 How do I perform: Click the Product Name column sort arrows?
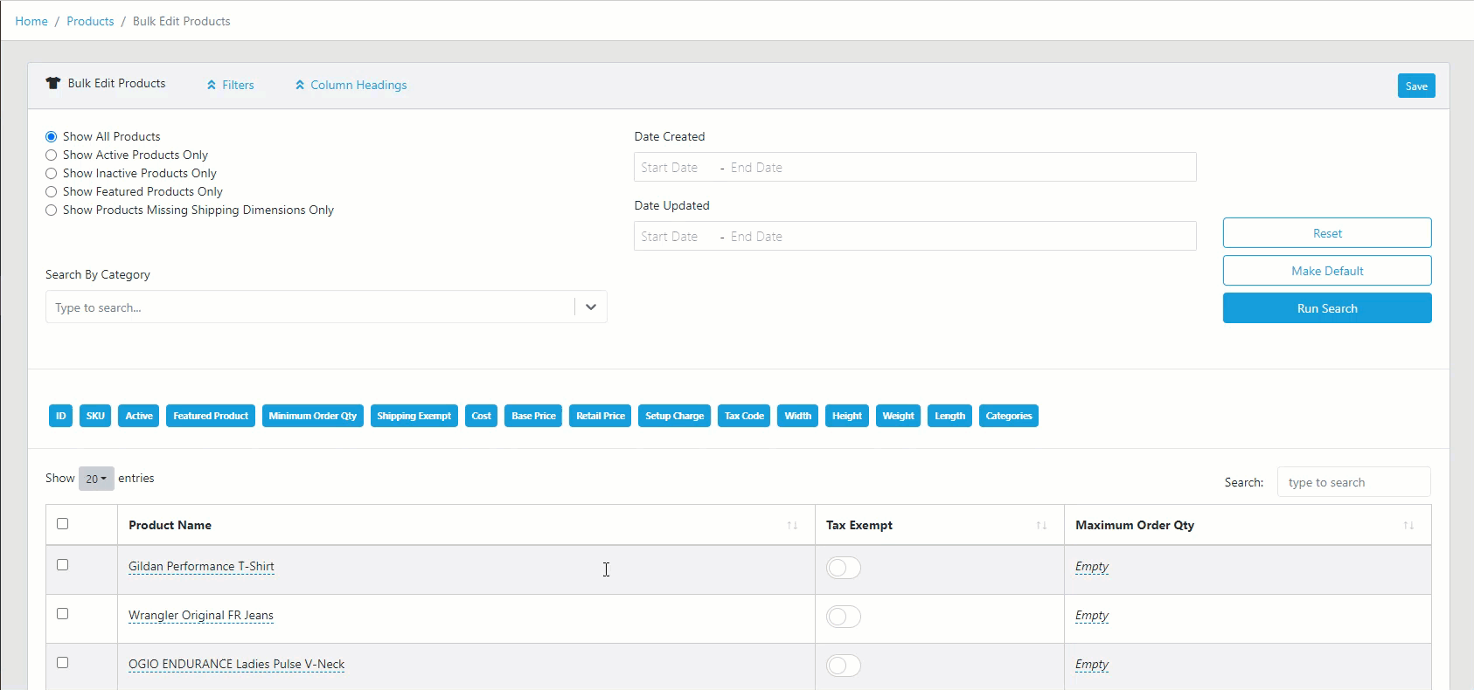click(792, 525)
